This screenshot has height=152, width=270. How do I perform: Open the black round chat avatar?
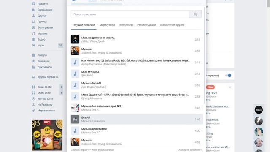point(259,110)
